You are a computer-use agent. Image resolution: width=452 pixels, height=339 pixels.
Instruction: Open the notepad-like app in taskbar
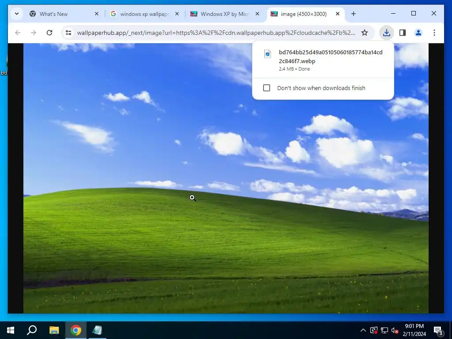point(98,330)
